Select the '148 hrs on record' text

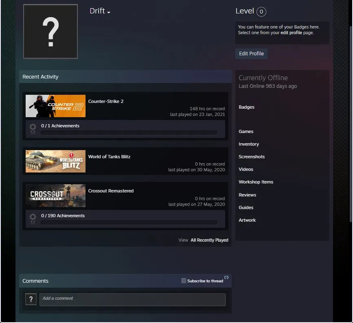tap(207, 109)
